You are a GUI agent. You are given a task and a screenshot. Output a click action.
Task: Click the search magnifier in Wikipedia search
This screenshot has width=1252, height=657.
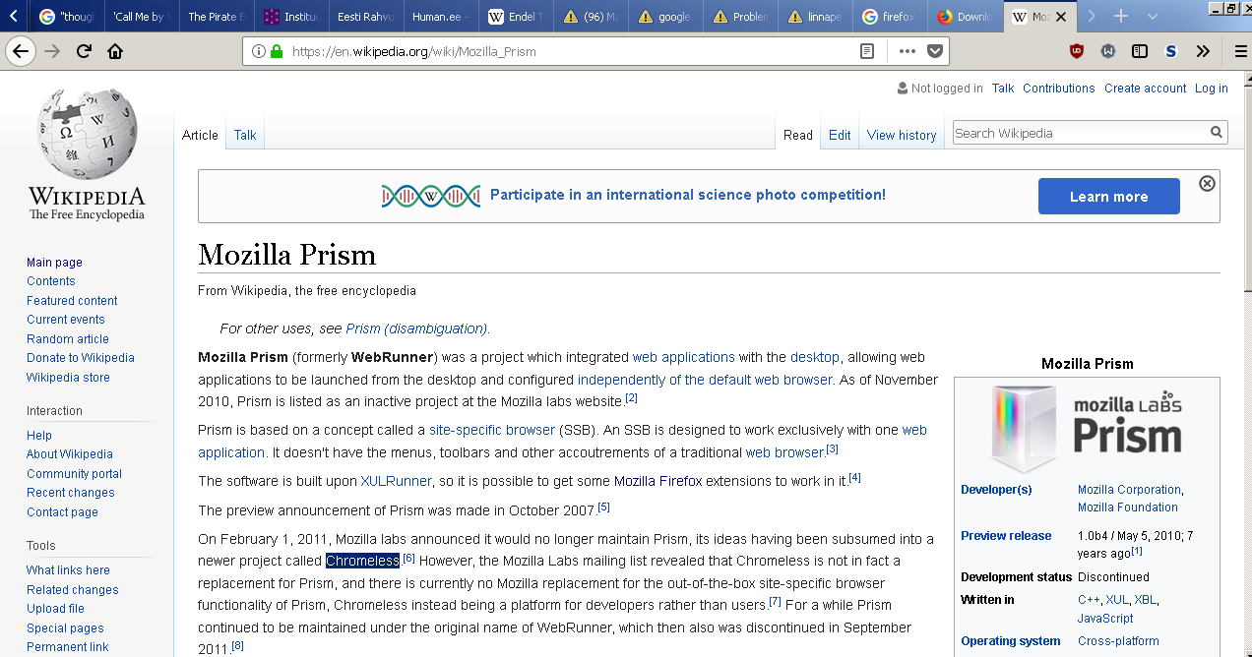pos(1217,133)
